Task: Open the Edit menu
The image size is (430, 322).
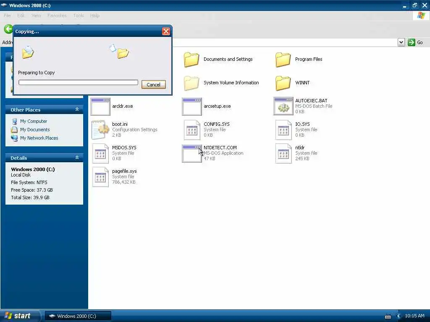Action: [21, 16]
